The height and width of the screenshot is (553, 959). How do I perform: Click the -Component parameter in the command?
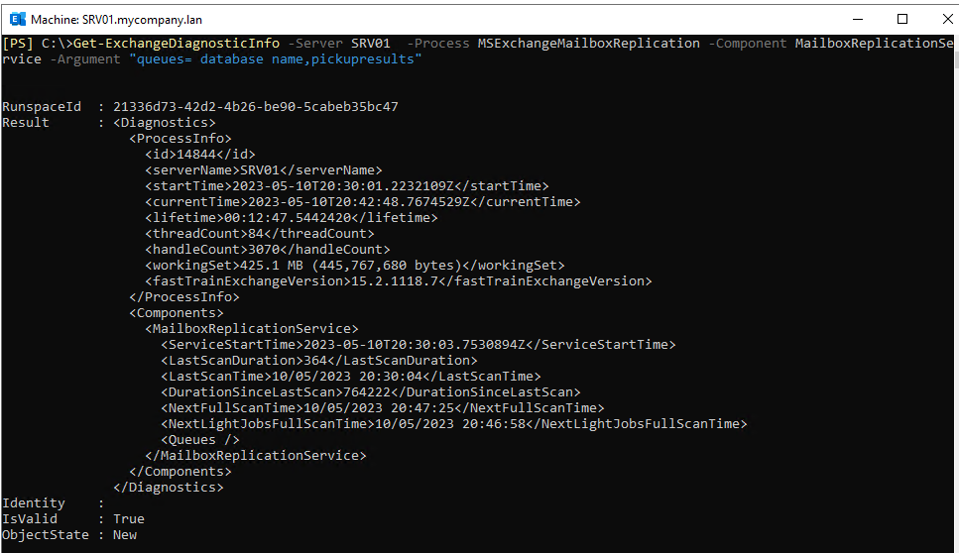point(748,44)
